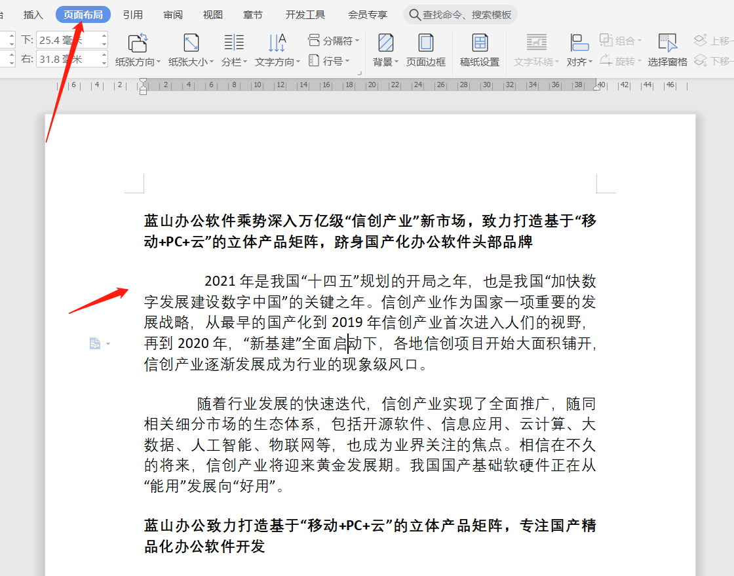The image size is (734, 576).
Task: Click the line starting 信创产业逐渐发展成为
Action: [x=286, y=364]
